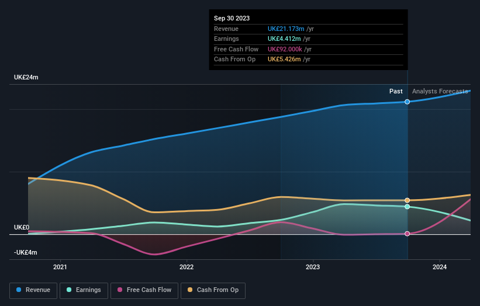The image size is (480, 306).
Task: Click the UK£24m y-axis label
Action: tap(26, 77)
